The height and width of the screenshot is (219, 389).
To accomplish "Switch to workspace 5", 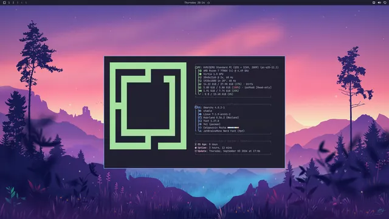I will click(26, 2).
